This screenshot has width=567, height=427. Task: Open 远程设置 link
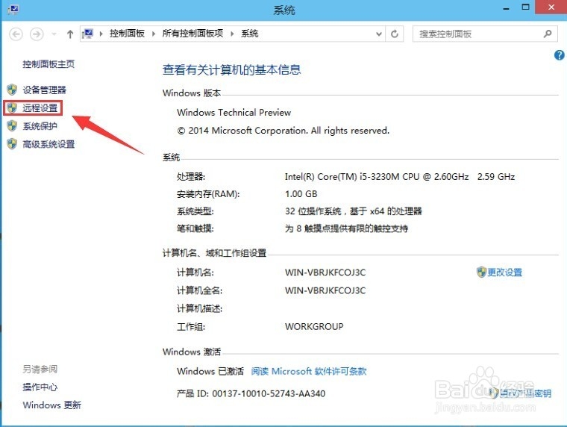point(40,107)
